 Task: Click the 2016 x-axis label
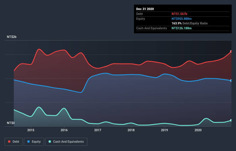click(64, 130)
